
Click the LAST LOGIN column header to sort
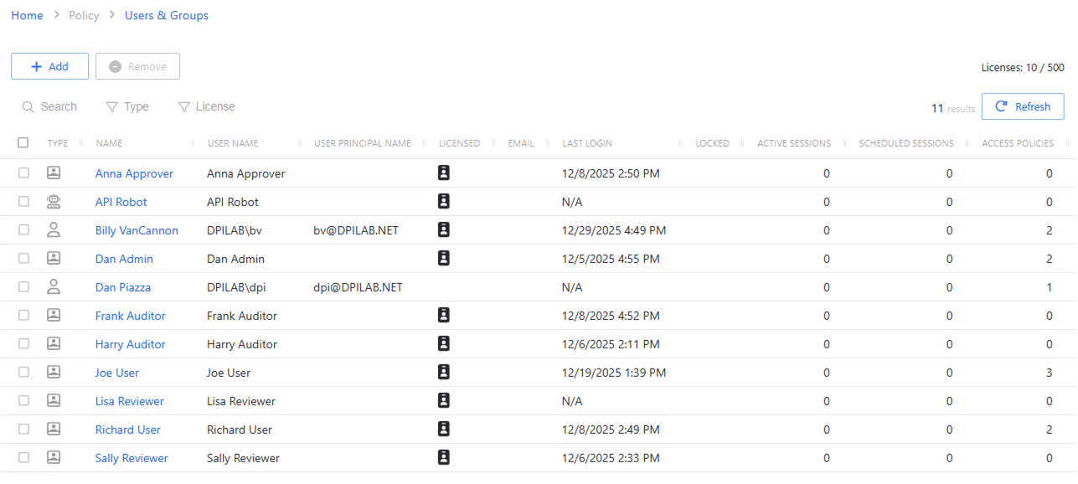tap(587, 142)
